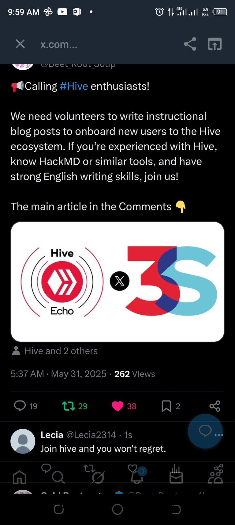This screenshot has width=235, height=525.
Task: Open the #Hive hashtag link
Action: pyautogui.click(x=74, y=86)
